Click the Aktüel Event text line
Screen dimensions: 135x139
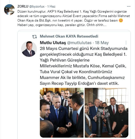[x=74, y=16]
